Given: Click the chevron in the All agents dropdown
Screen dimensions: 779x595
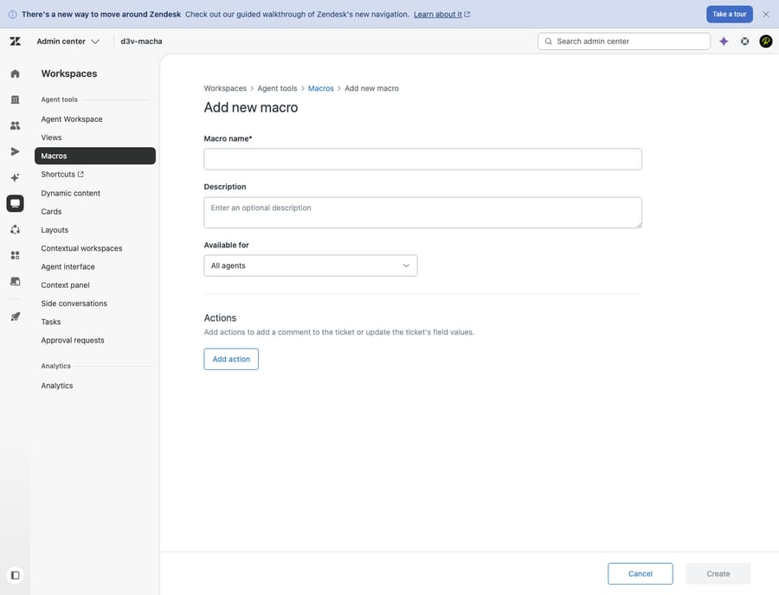Looking at the screenshot, I should point(406,266).
